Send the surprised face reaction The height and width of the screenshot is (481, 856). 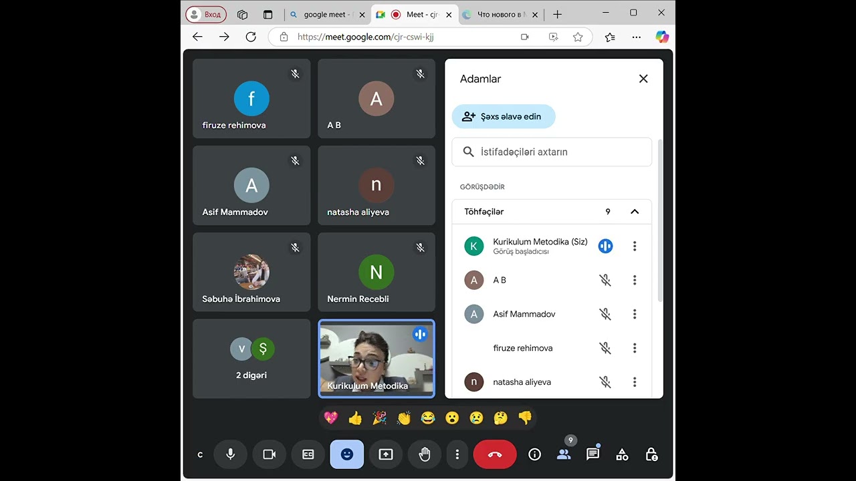point(452,418)
